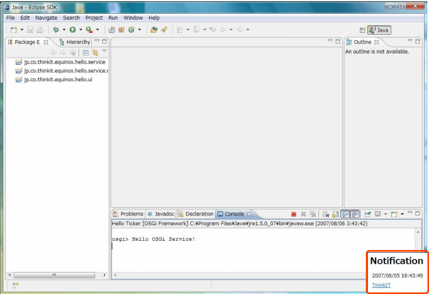Viewport: 429px width, 294px height.
Task: Click the Debug bug icon
Action: point(56,30)
